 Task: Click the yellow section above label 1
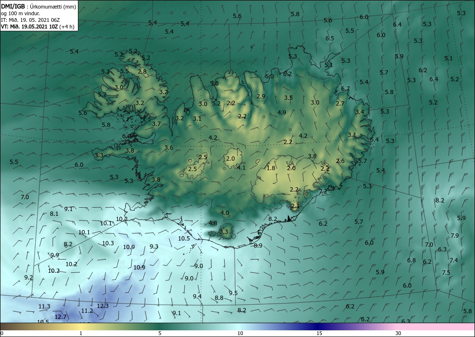click(81, 327)
